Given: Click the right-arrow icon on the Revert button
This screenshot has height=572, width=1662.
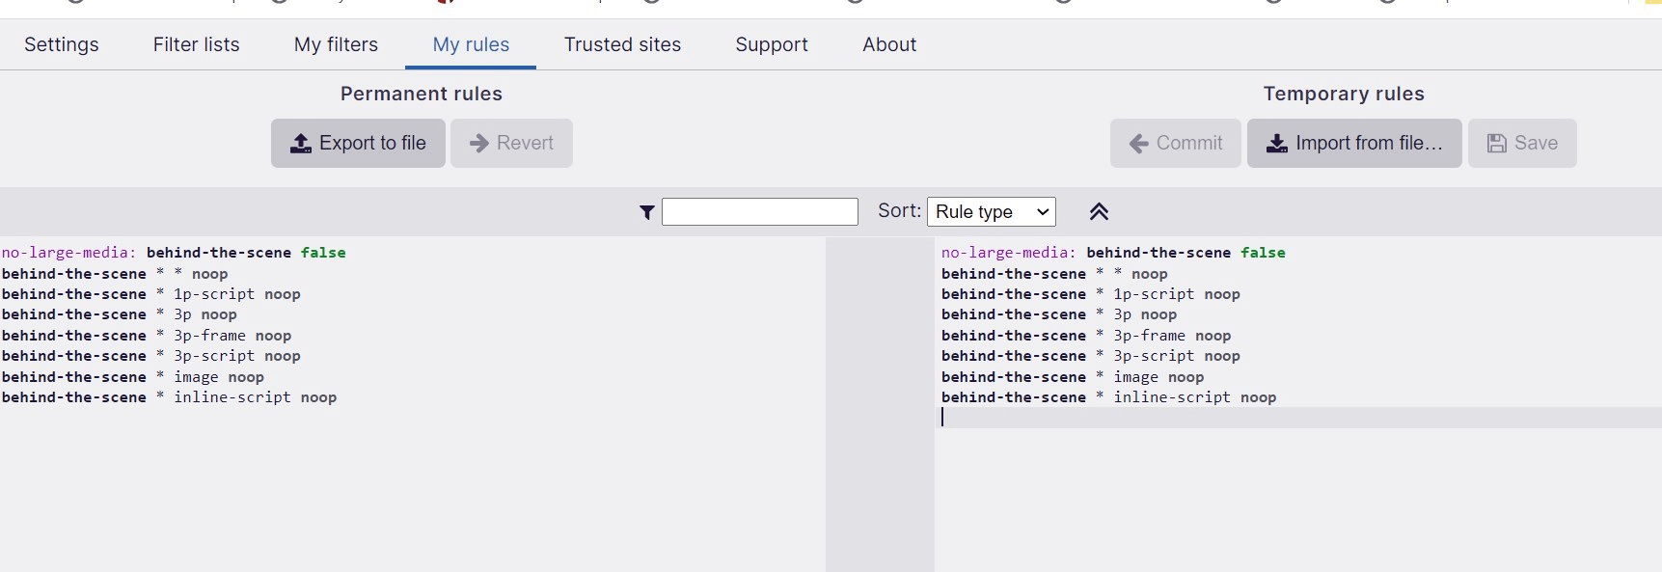Looking at the screenshot, I should pyautogui.click(x=478, y=144).
